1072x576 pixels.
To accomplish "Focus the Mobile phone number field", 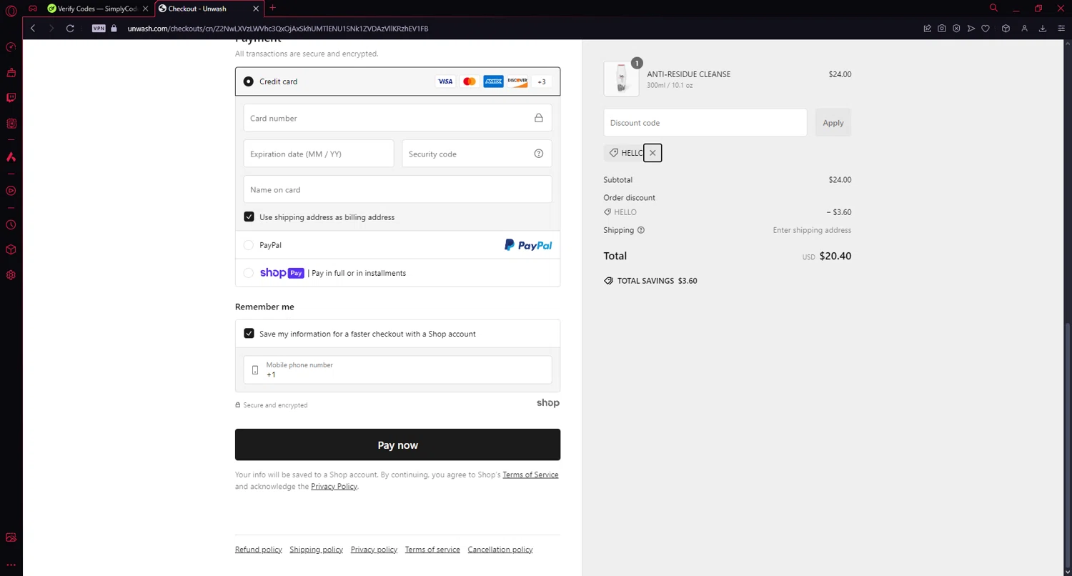I will point(397,369).
